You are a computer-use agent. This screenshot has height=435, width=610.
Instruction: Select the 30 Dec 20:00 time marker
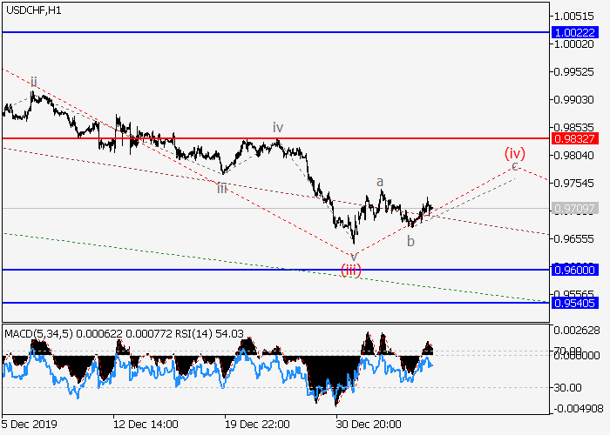click(368, 425)
